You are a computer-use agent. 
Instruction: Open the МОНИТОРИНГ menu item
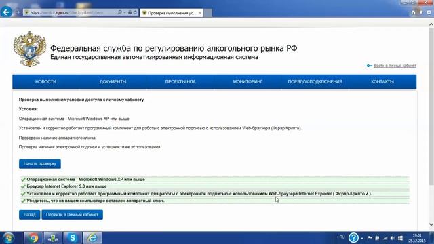coord(248,81)
